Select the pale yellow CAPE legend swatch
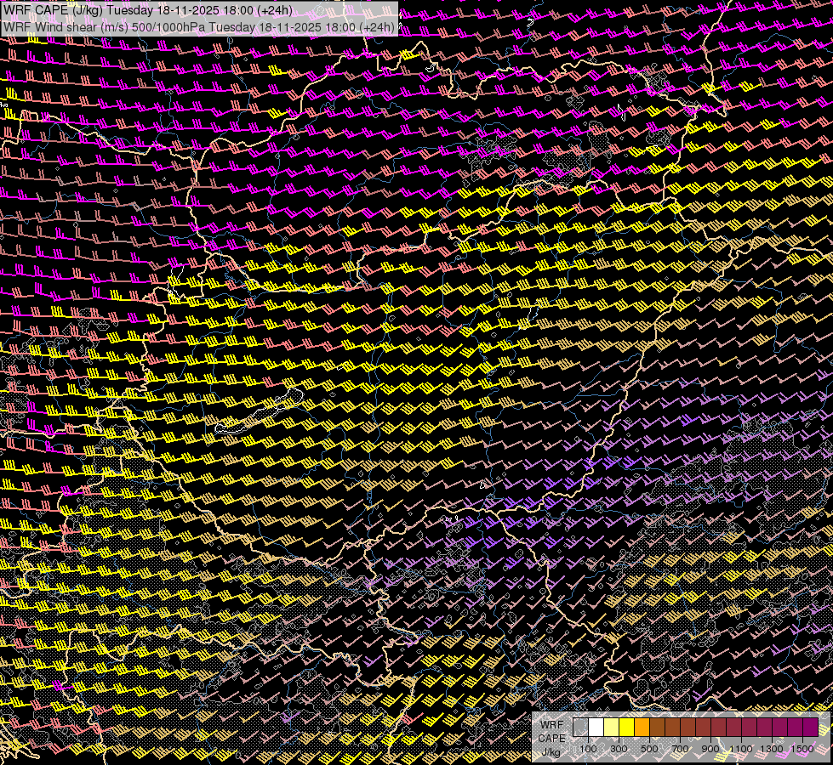Image resolution: width=833 pixels, height=765 pixels. tap(611, 728)
